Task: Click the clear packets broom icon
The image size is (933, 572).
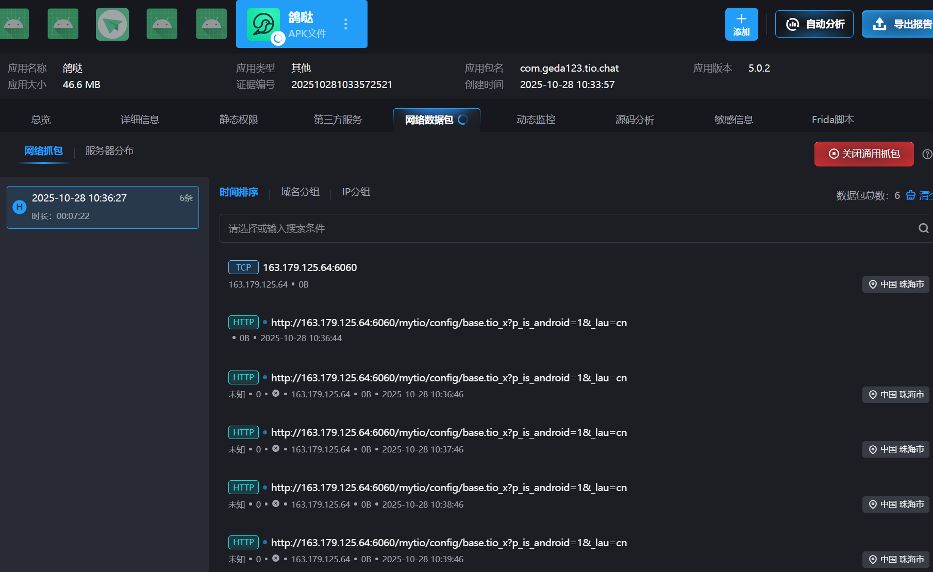Action: coord(911,195)
